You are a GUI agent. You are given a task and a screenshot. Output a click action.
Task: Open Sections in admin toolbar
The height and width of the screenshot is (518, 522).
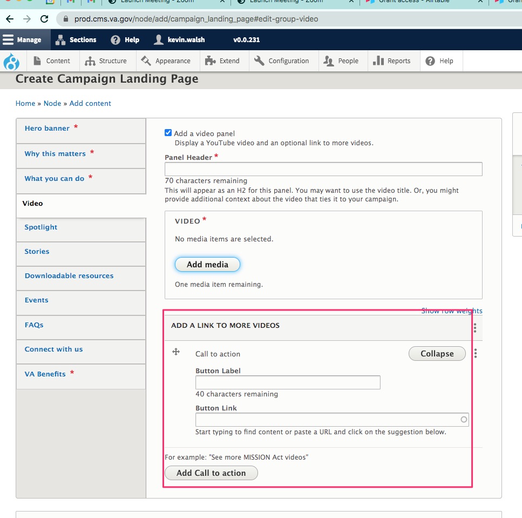76,39
